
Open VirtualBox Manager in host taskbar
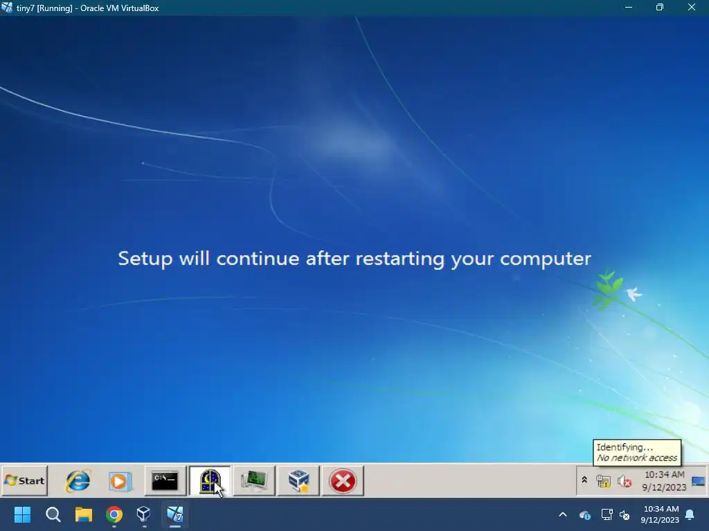pos(144,514)
